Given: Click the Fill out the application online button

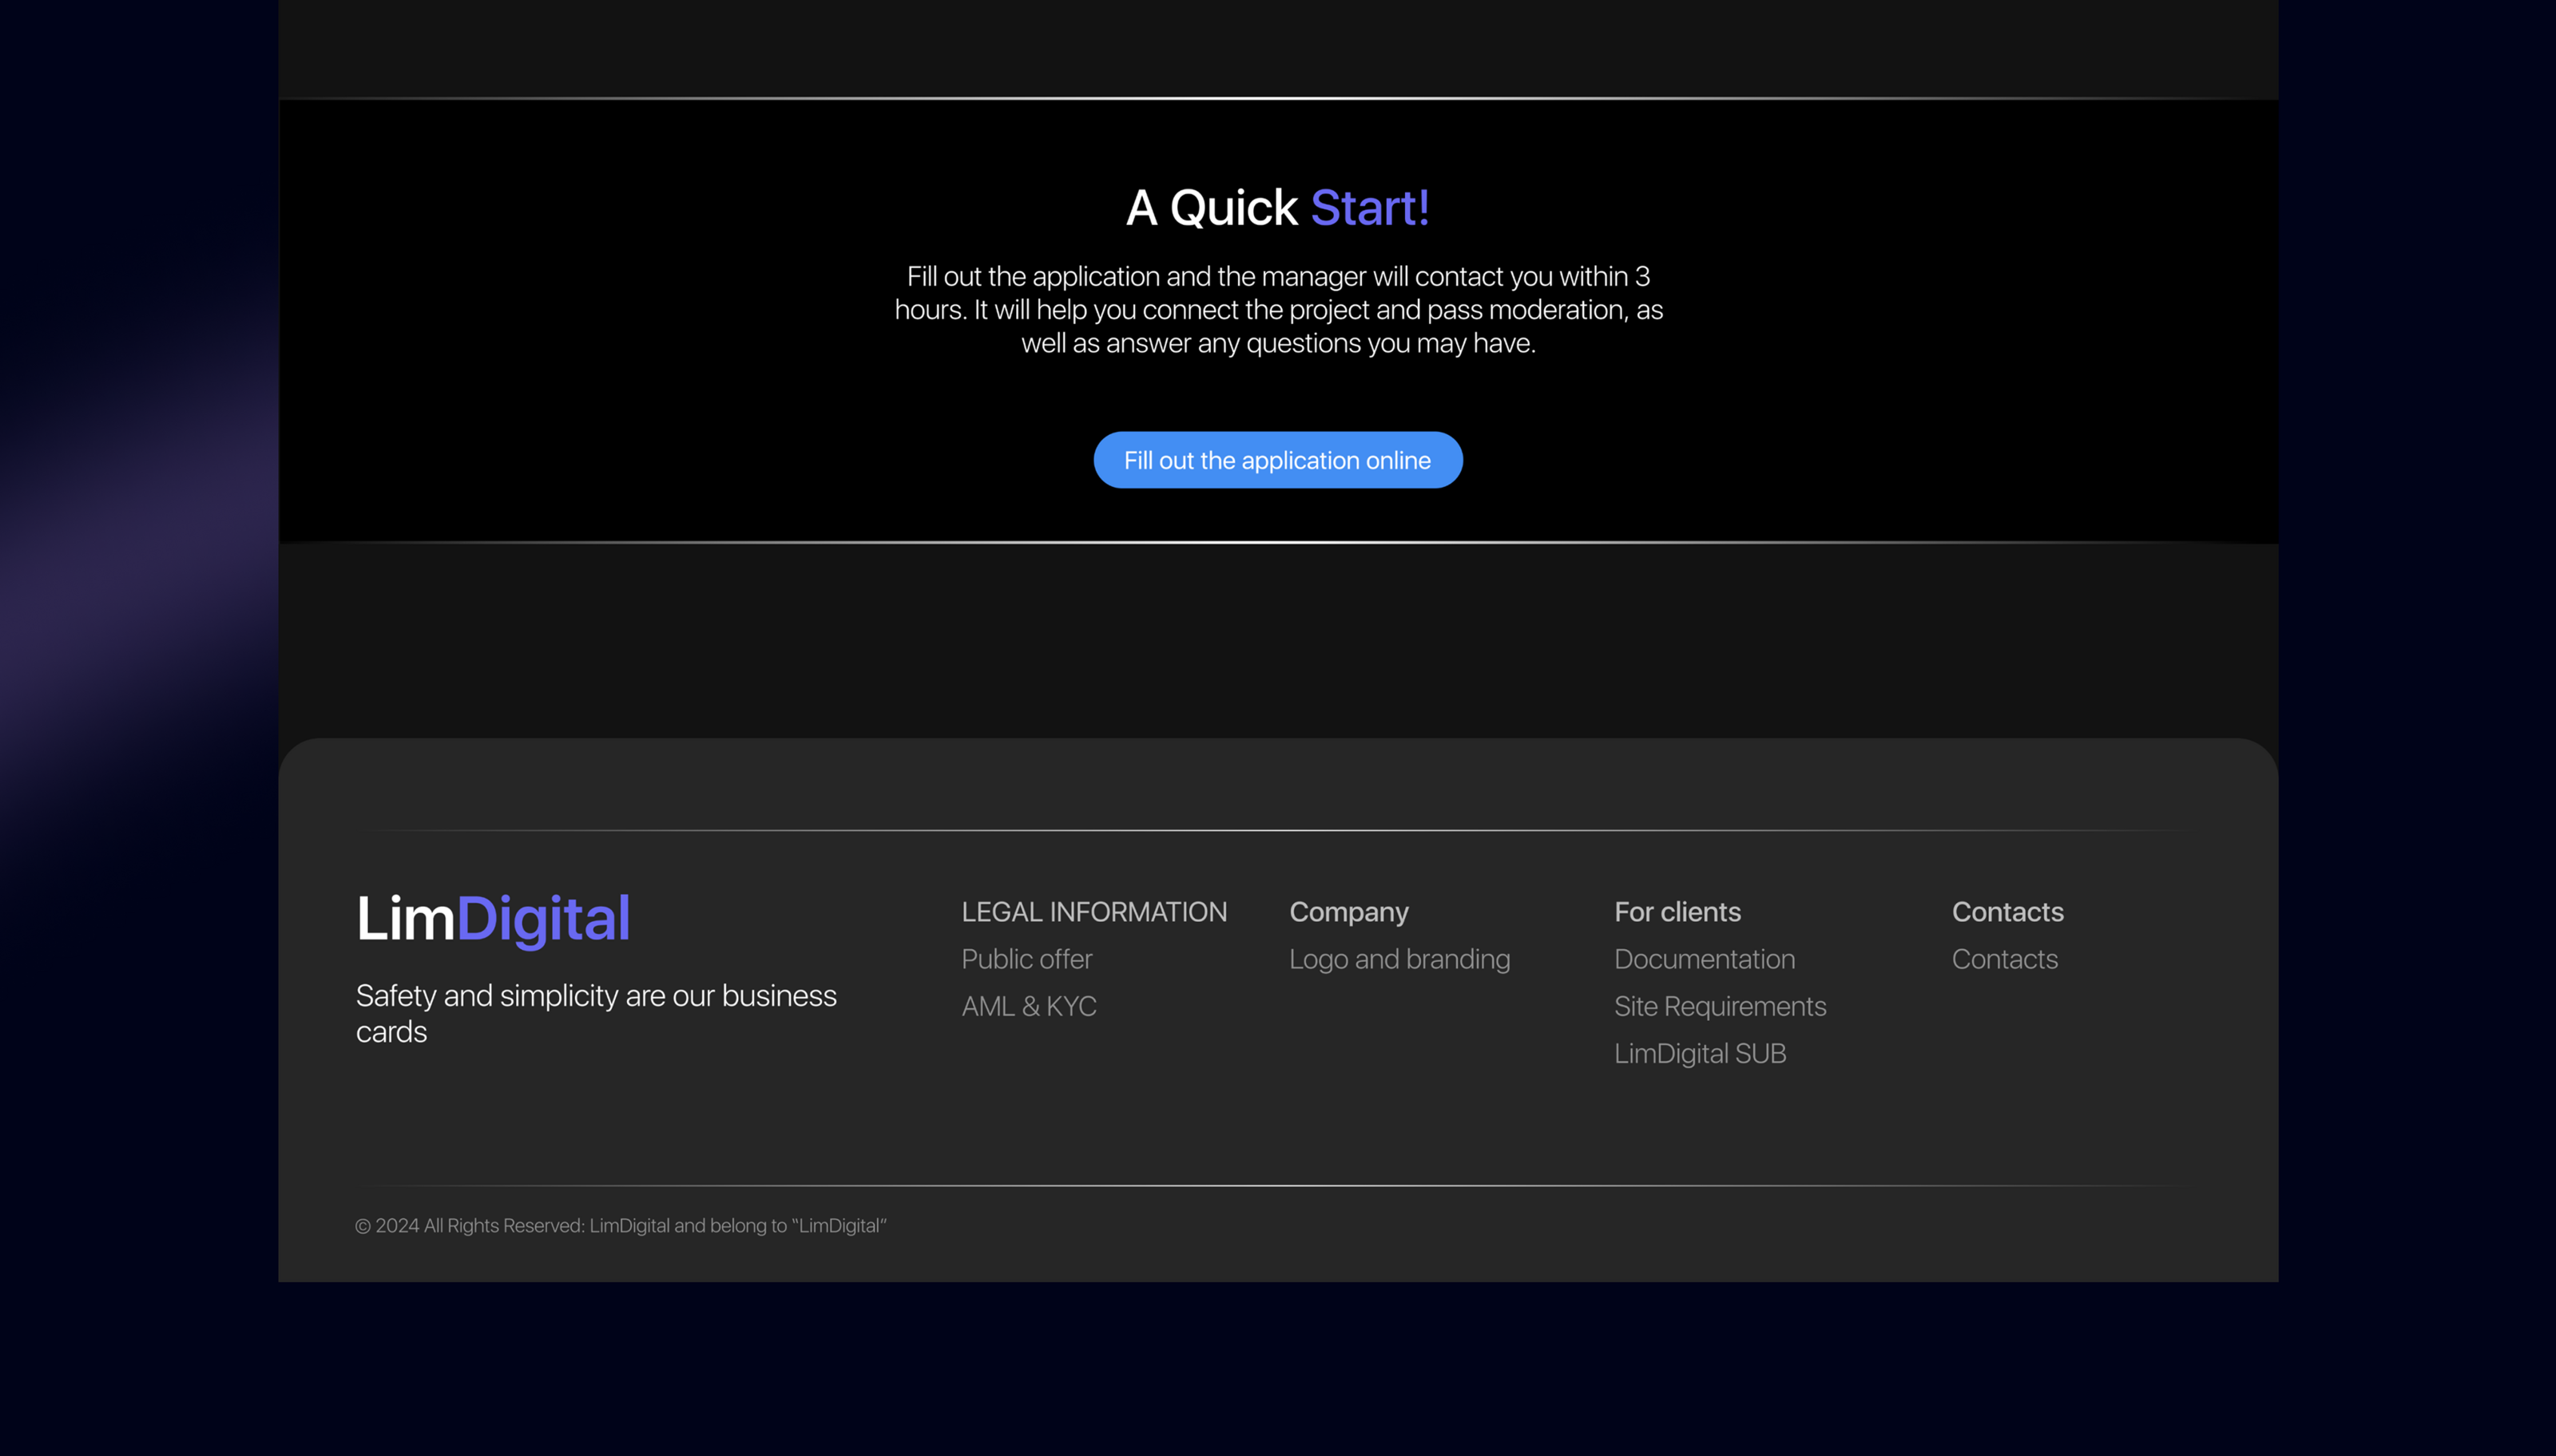Looking at the screenshot, I should (1277, 460).
